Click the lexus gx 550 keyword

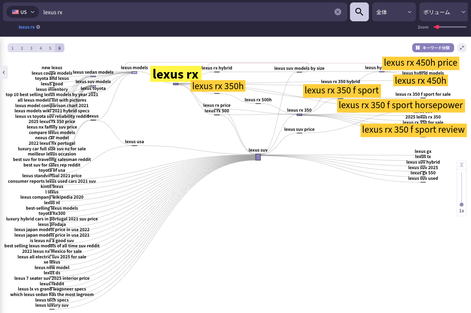pos(423,173)
